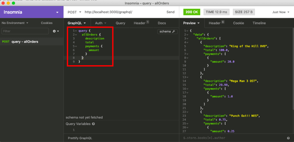Open the response Cookie tab
The height and width of the screenshot is (142, 294).
point(238,23)
